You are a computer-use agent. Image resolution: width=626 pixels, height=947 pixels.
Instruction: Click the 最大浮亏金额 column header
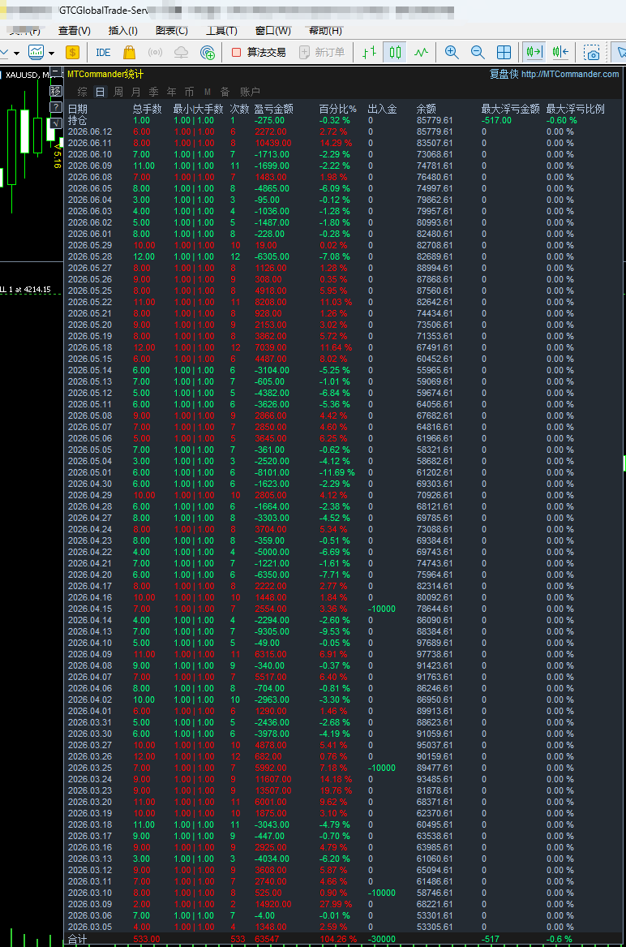510,109
